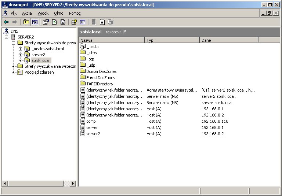The height and width of the screenshot is (196, 282).
Task: Click the Export list toolbar icon
Action: (63, 22)
